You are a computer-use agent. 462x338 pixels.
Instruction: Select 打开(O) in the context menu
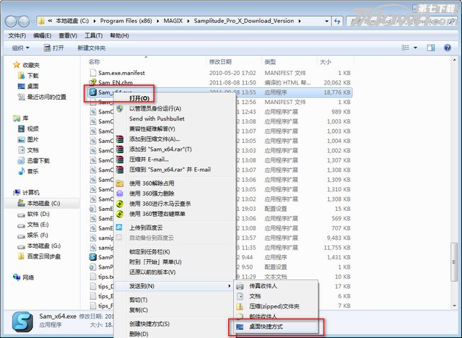coord(175,98)
